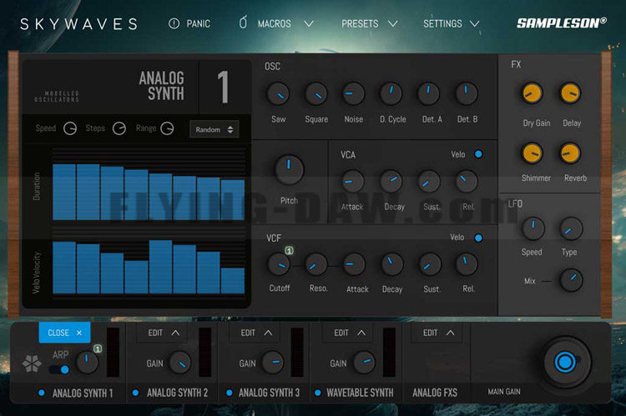The image size is (626, 416).
Task: Click the LFO Type knob
Action: pos(571,228)
